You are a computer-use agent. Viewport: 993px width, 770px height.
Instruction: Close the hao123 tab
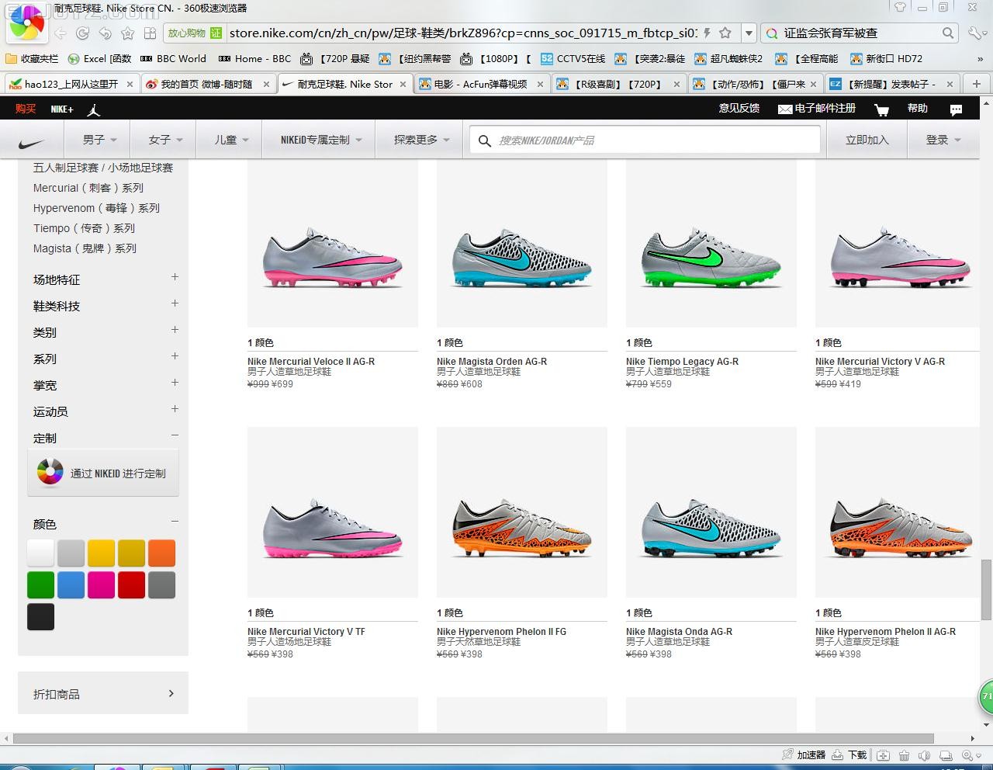130,85
